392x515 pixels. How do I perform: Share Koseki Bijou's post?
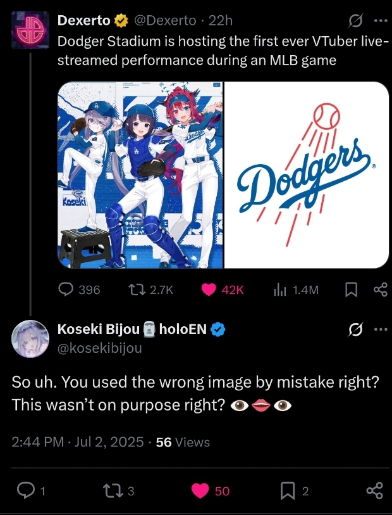click(374, 490)
